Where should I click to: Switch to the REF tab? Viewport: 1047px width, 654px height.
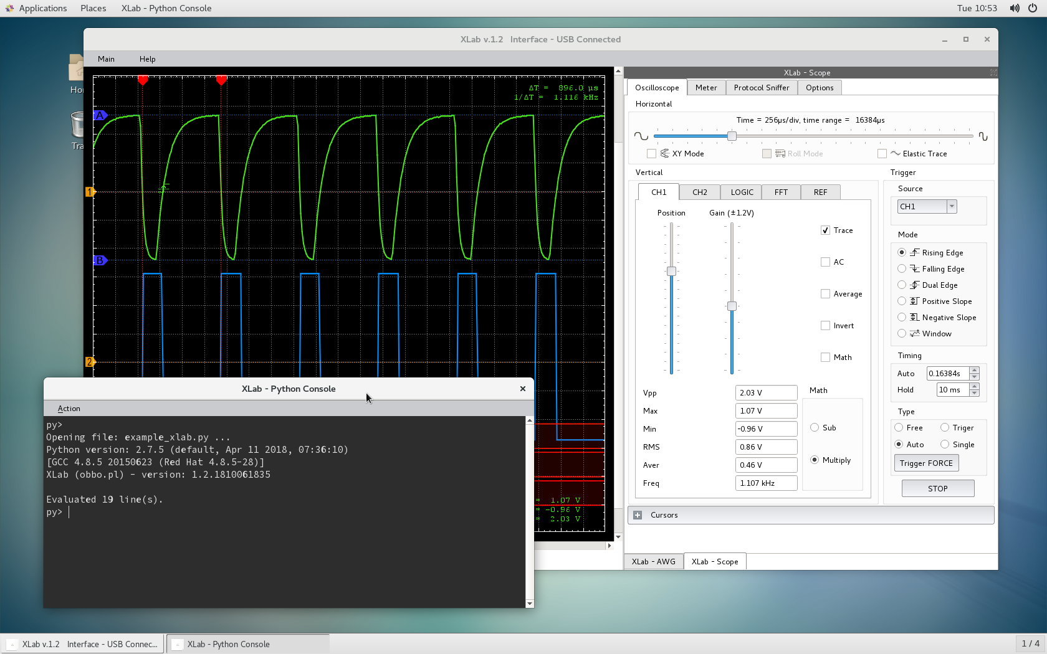[x=820, y=192]
